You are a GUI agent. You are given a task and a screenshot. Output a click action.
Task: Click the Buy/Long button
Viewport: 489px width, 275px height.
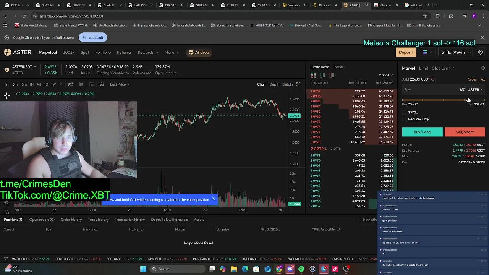pyautogui.click(x=422, y=132)
